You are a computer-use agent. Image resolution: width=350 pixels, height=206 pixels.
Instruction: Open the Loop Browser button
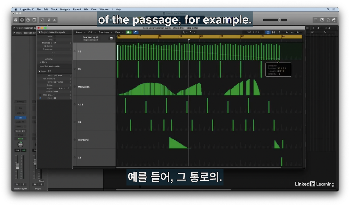point(328,20)
